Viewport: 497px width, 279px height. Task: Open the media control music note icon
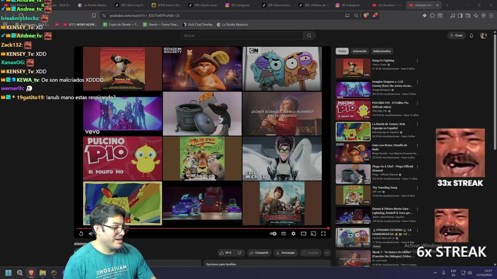452,15
